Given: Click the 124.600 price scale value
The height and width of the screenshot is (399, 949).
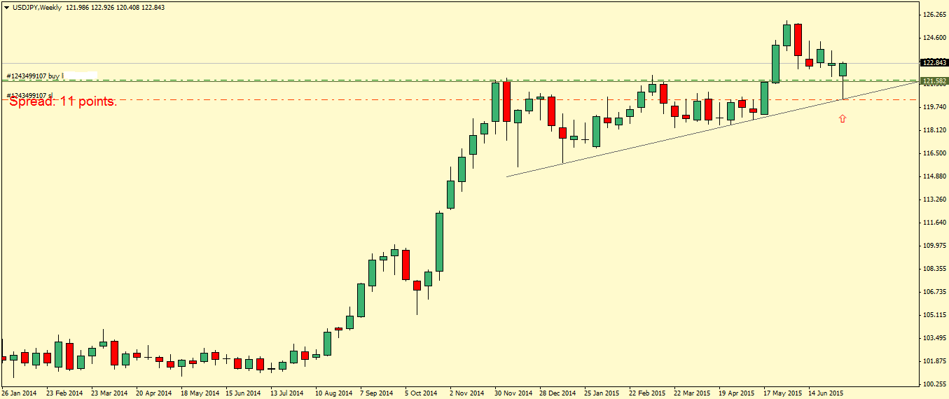Looking at the screenshot, I should (936, 38).
